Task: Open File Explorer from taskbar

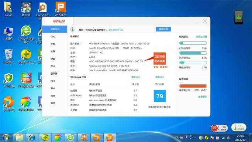Action: coord(19,138)
